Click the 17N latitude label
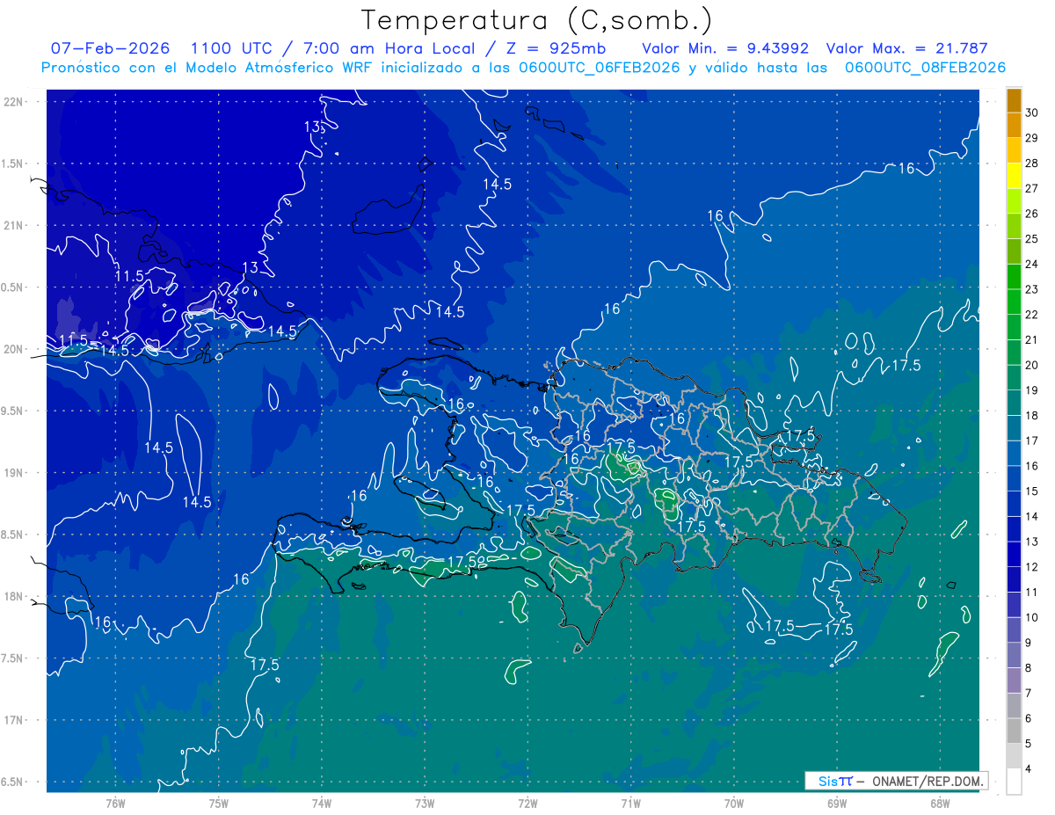1055x815 pixels. point(13,720)
